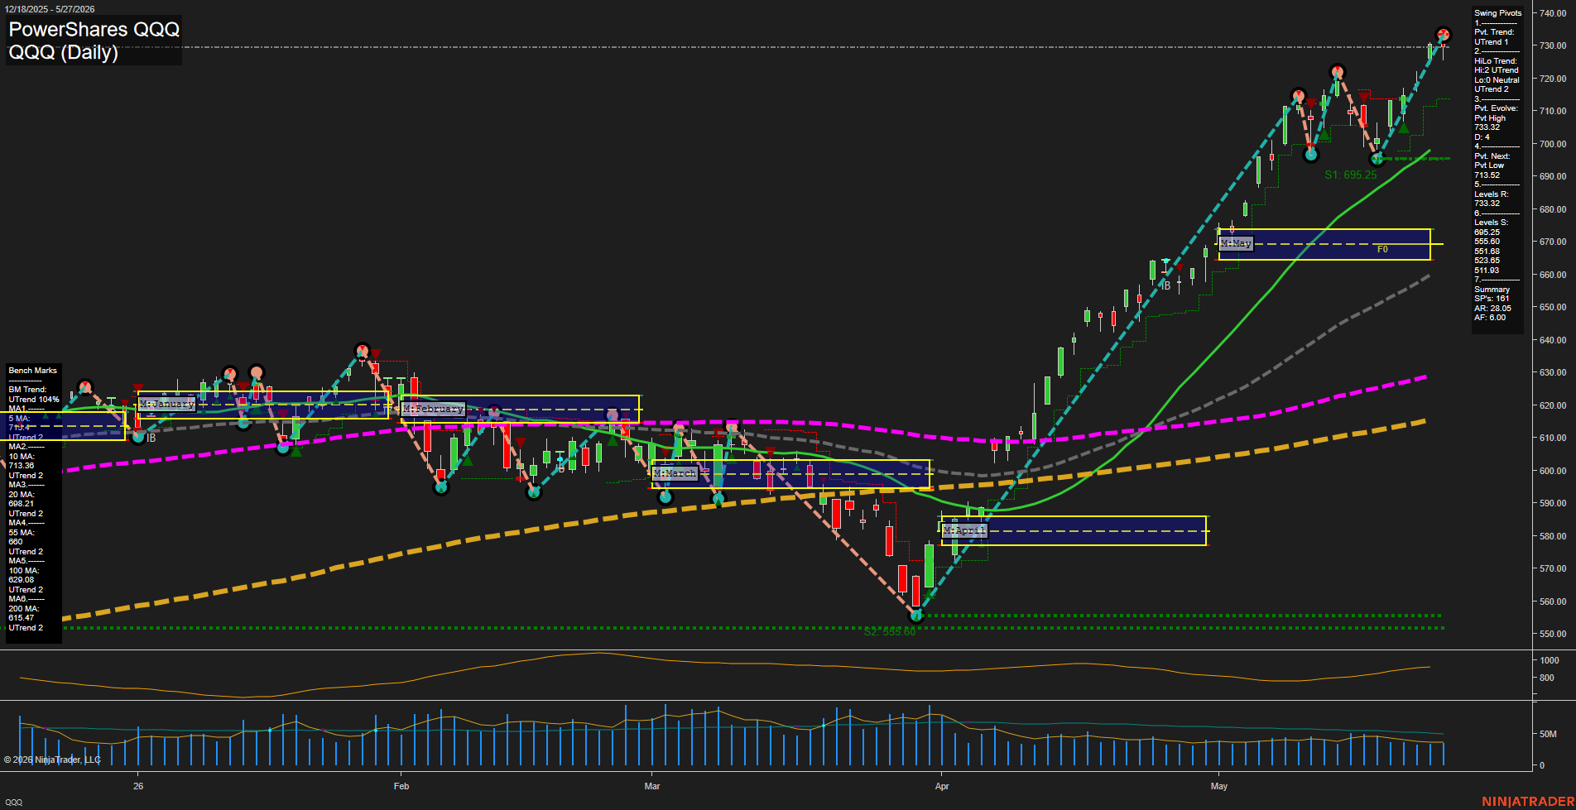The image size is (1576, 810).
Task: Click the 'UTrend 104%' BM Trend value
Action: pos(34,400)
